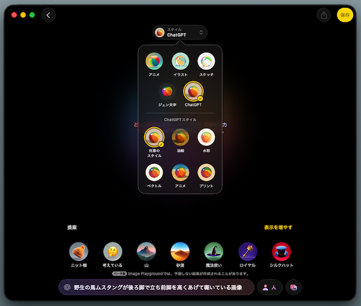Open the share button in top right

[x=324, y=15]
